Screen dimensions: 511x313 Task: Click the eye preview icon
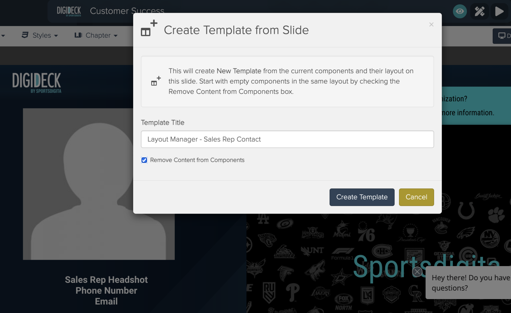(460, 12)
